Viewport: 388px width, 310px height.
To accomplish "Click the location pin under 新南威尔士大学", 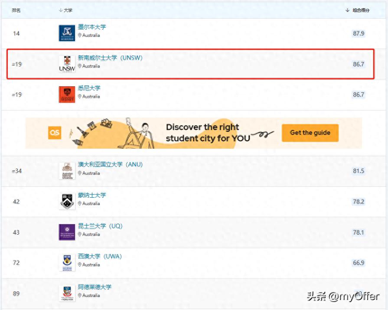I will [x=80, y=66].
